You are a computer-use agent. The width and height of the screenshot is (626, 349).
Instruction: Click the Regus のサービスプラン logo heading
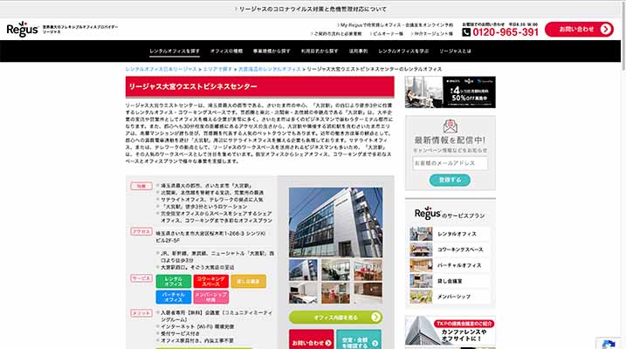[450, 214]
